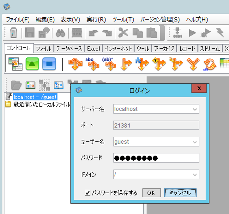Click the folder icon in tree toolbar
The height and width of the screenshot is (214, 229).
(16, 85)
